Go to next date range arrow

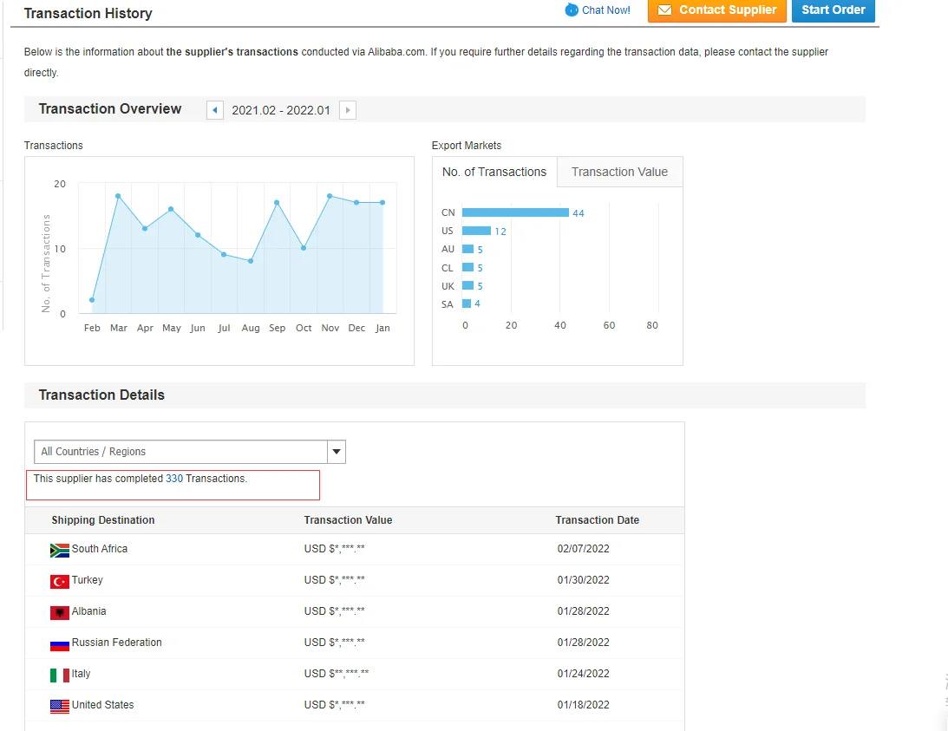[x=348, y=110]
